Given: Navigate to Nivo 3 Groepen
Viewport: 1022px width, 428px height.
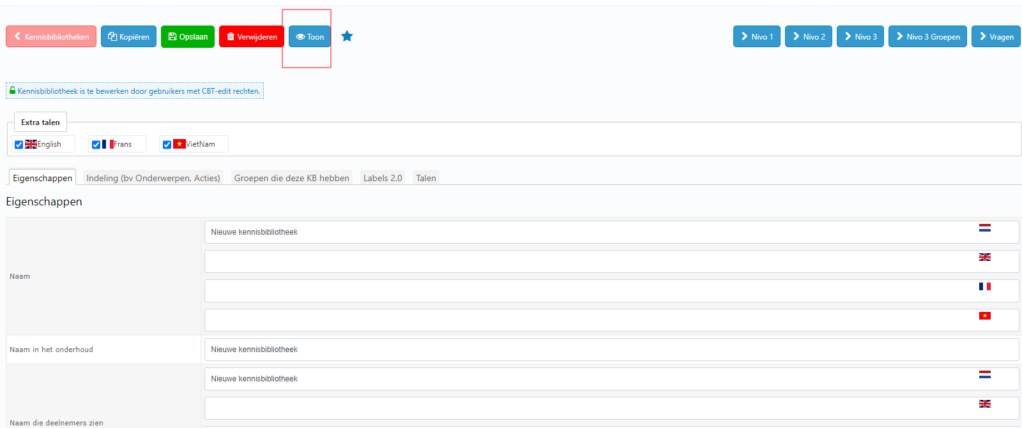Looking at the screenshot, I should tap(927, 36).
